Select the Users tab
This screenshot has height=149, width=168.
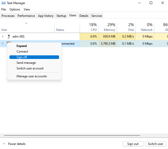pyautogui.click(x=73, y=16)
